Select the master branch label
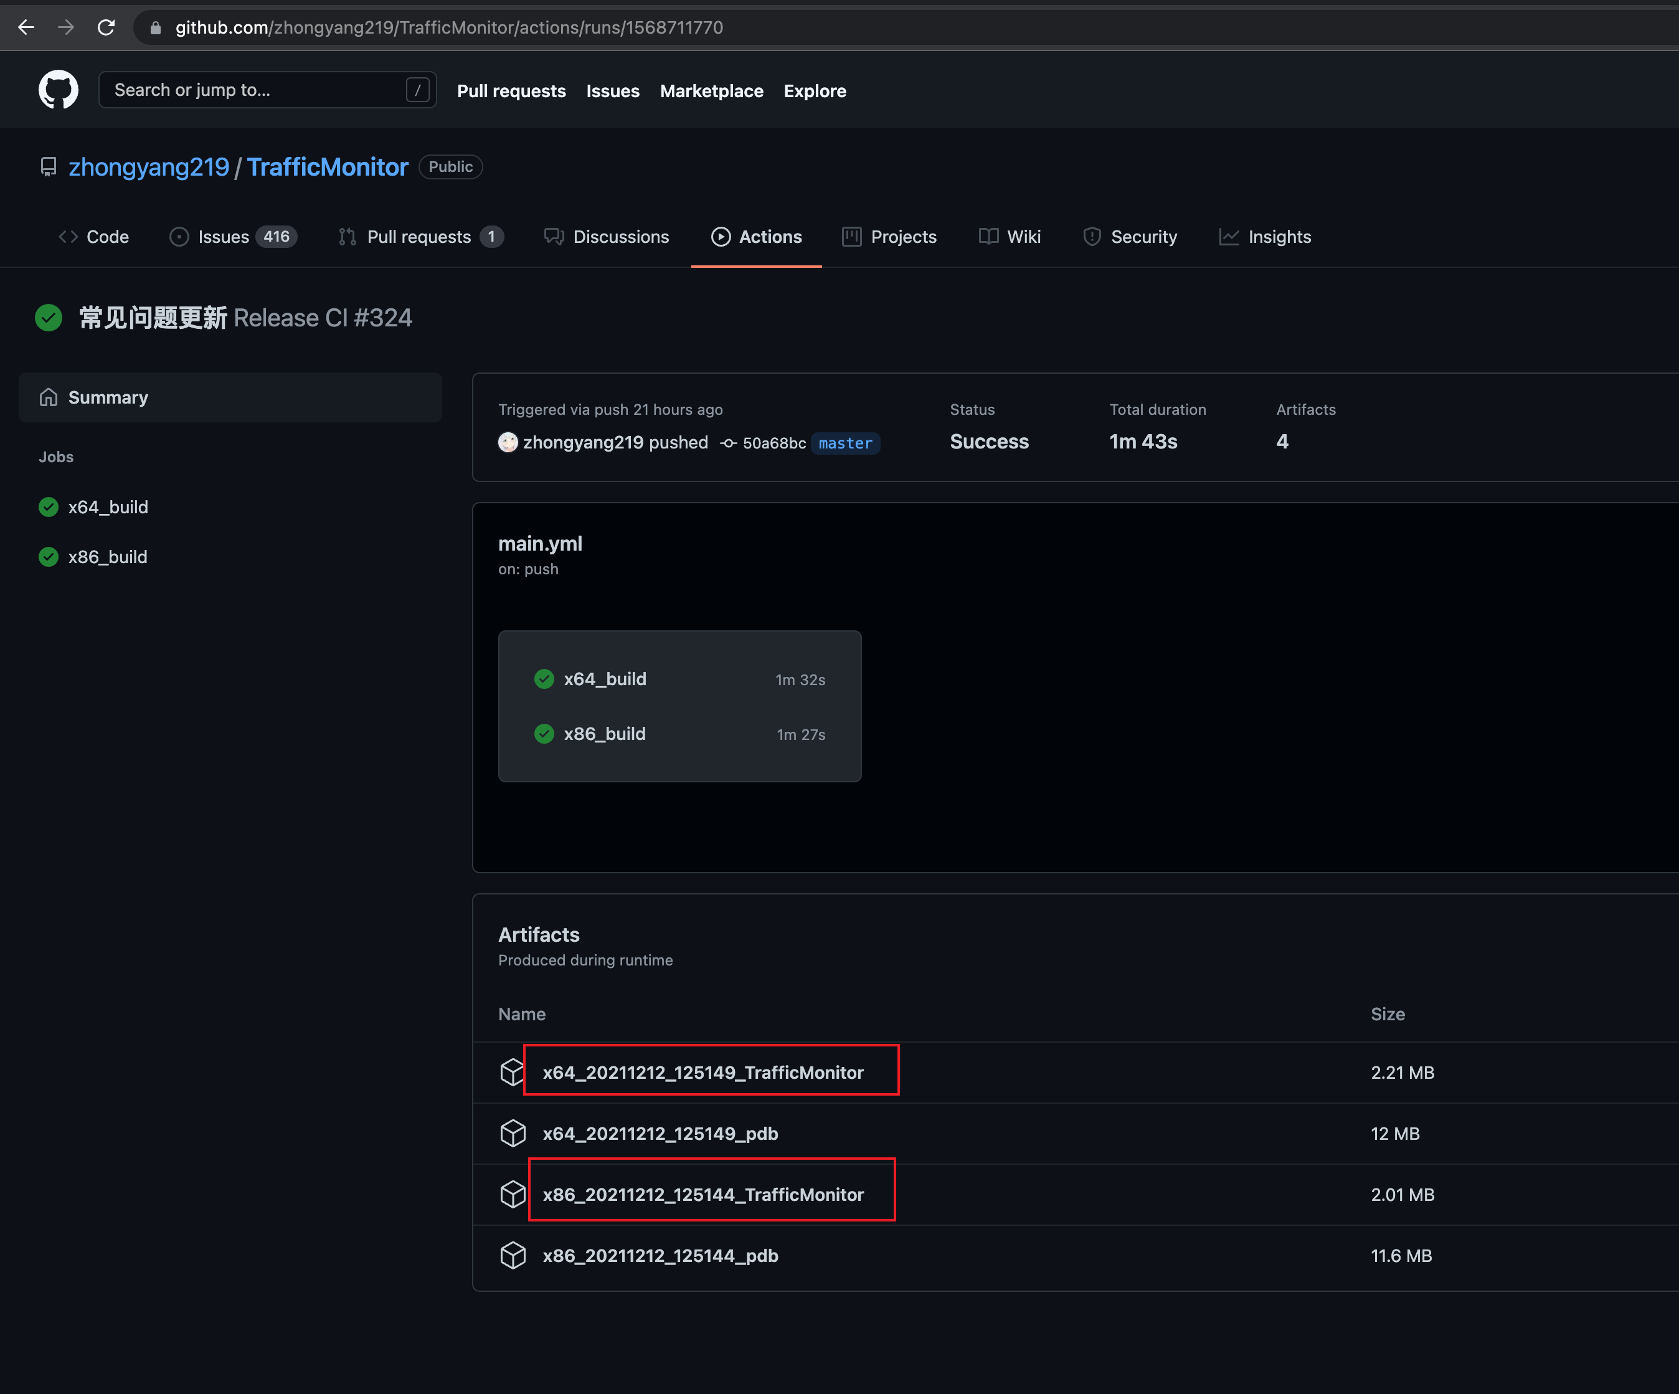Screen dimensions: 1679x1394 point(845,443)
